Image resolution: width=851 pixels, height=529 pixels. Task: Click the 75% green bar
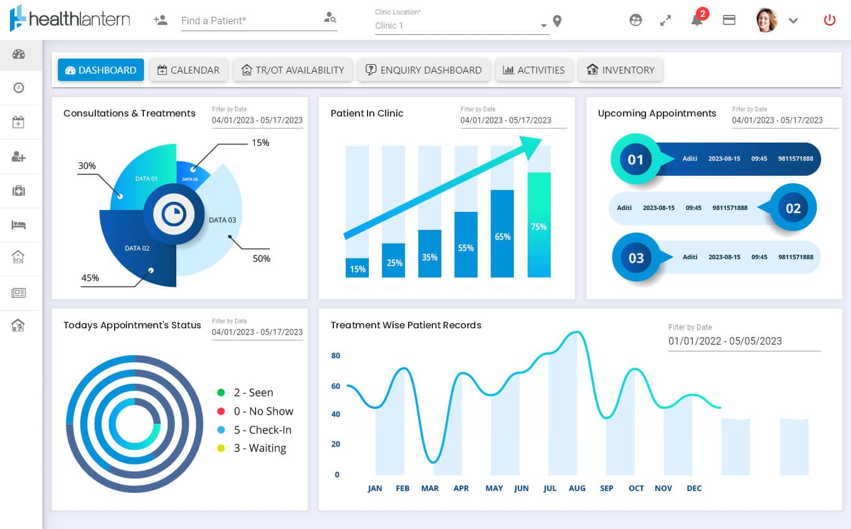[539, 225]
